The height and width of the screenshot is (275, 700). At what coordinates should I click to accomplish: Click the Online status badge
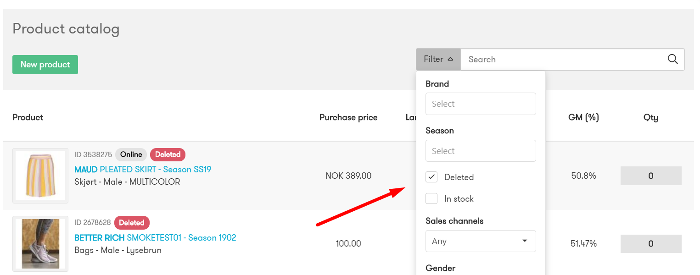click(x=131, y=154)
